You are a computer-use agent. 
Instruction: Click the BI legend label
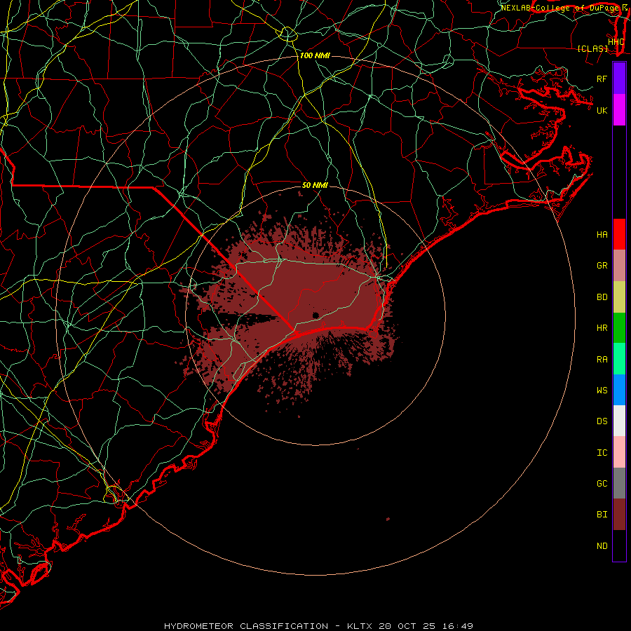pyautogui.click(x=602, y=515)
